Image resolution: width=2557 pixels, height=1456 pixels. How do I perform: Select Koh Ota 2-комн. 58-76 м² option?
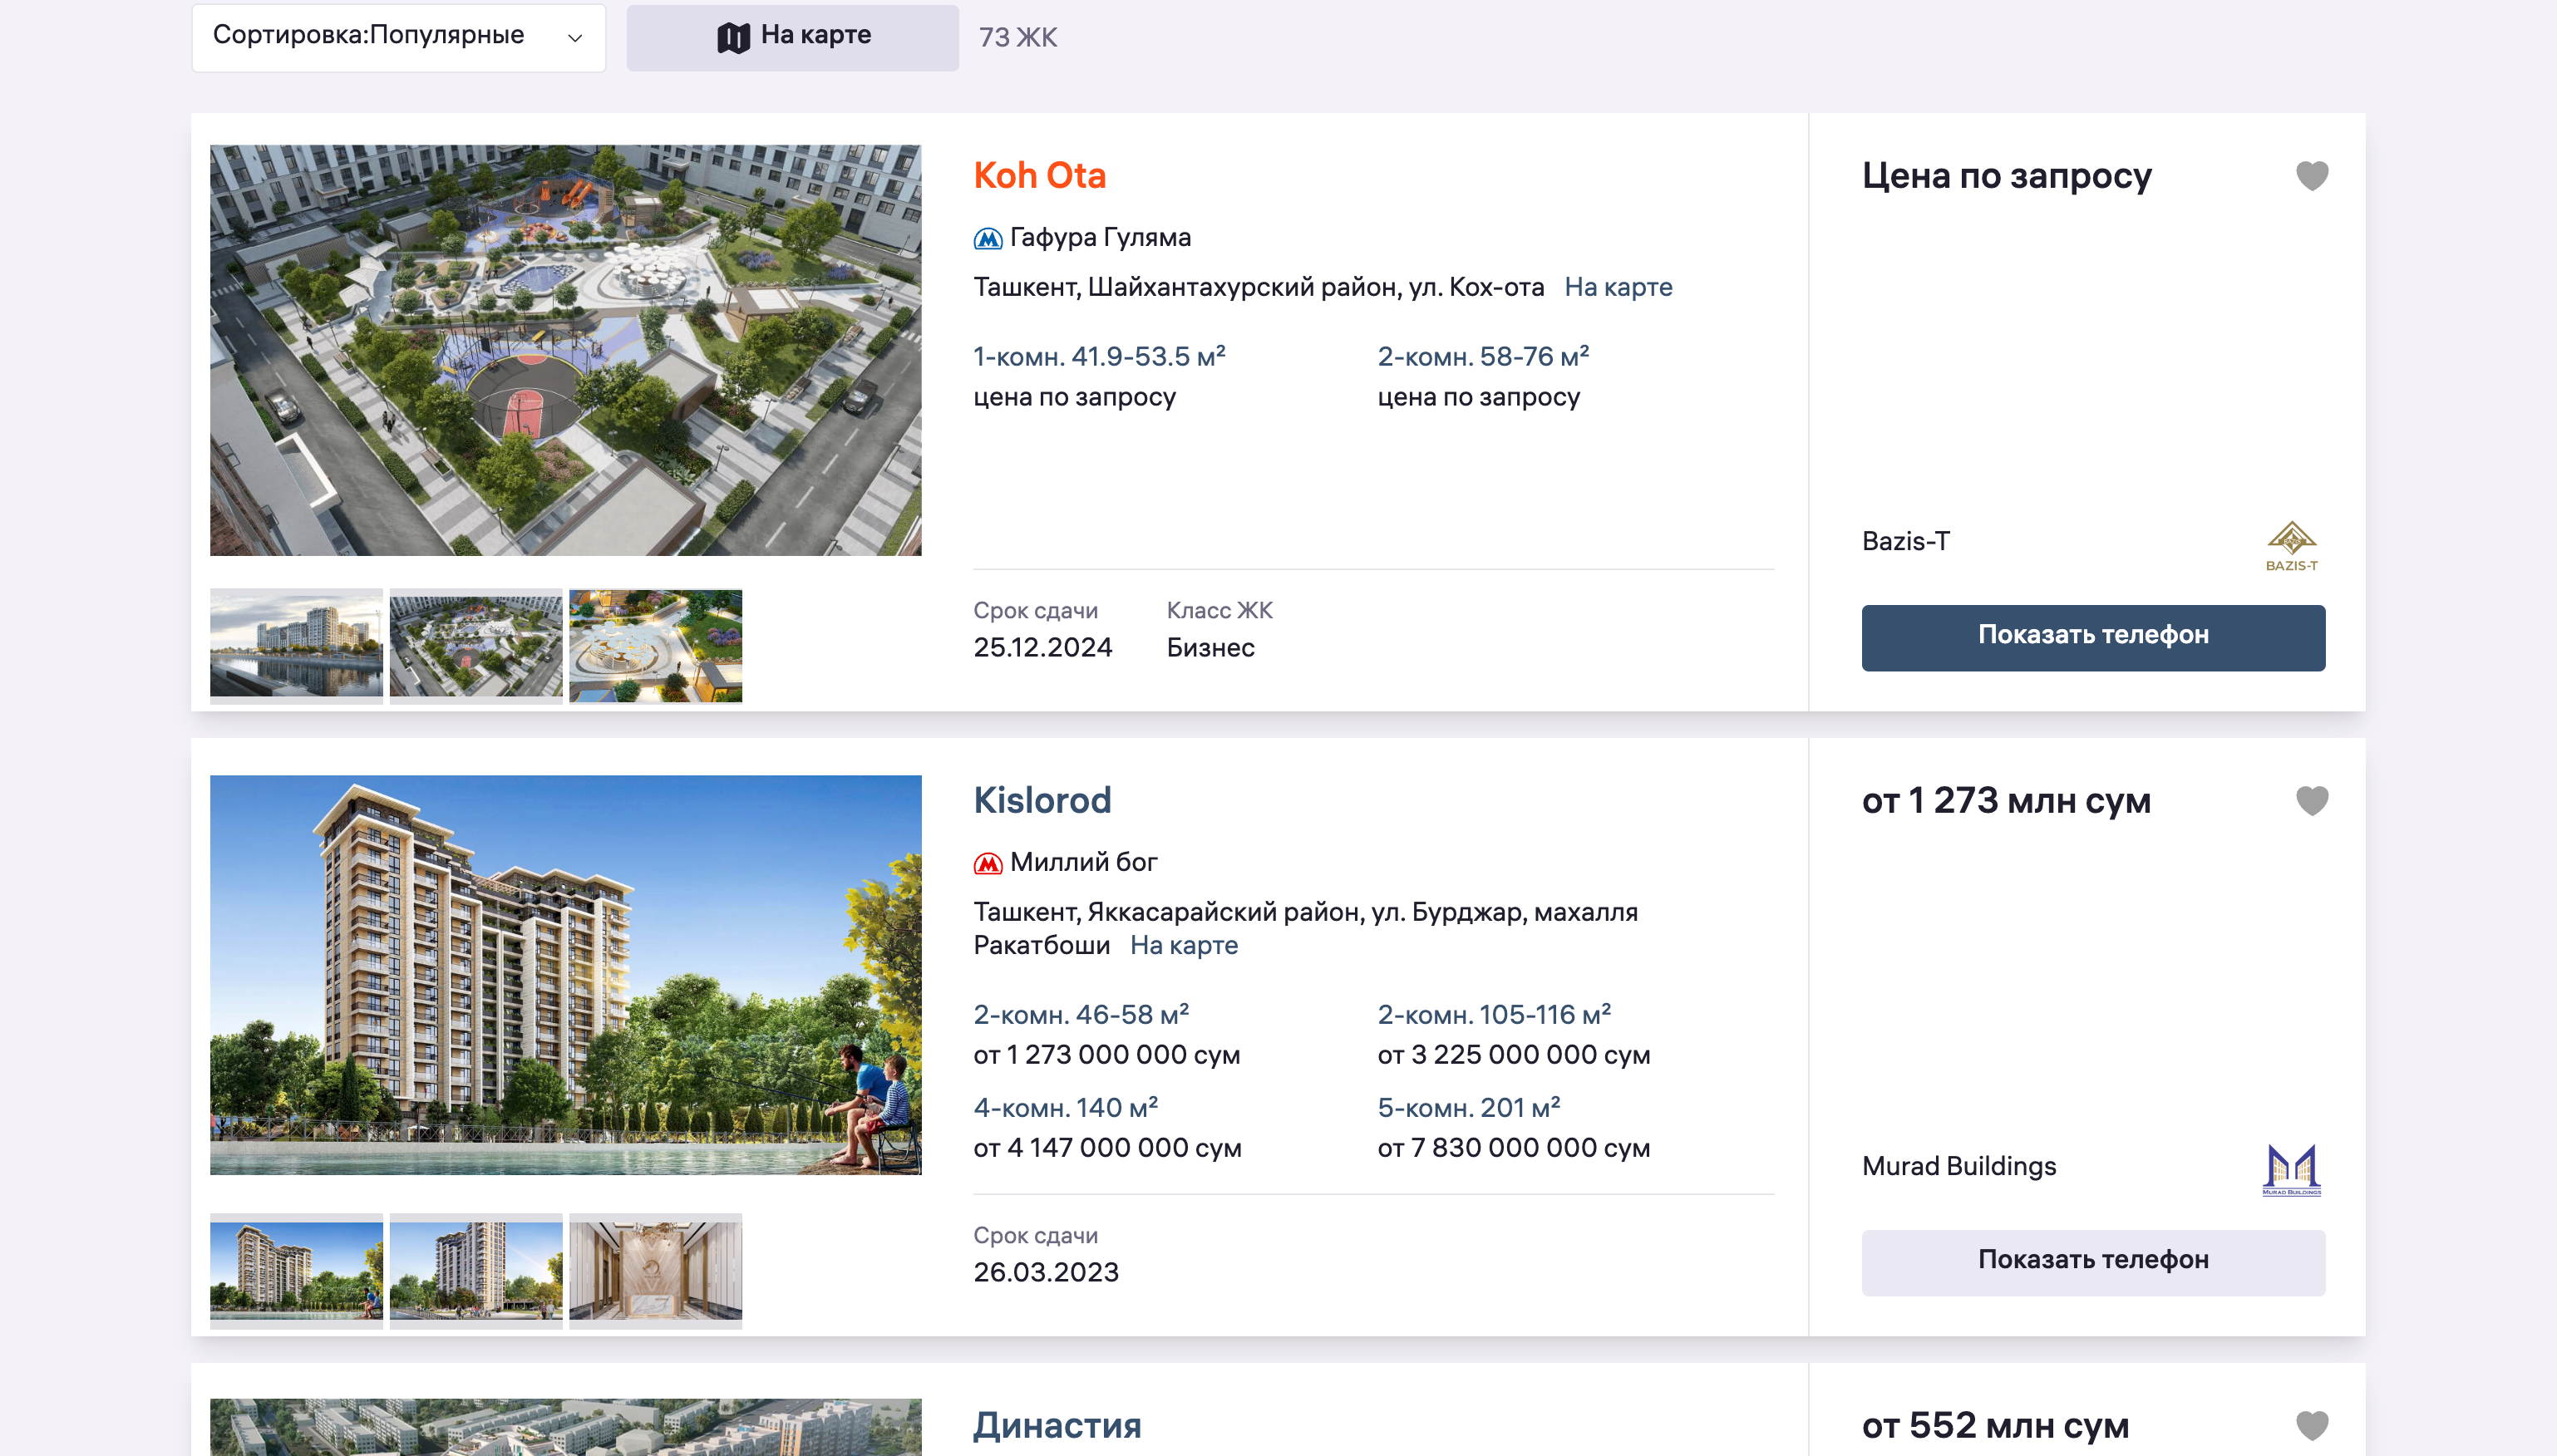click(x=1483, y=356)
